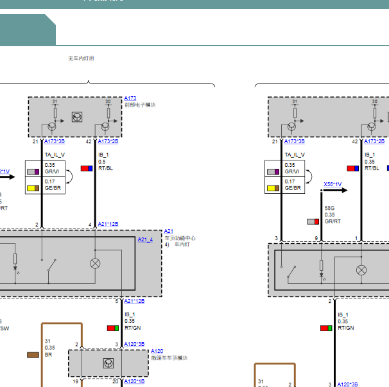389x387 pixels.
Task: Click red/green swatch beside left RT/GN label
Action: point(113,328)
